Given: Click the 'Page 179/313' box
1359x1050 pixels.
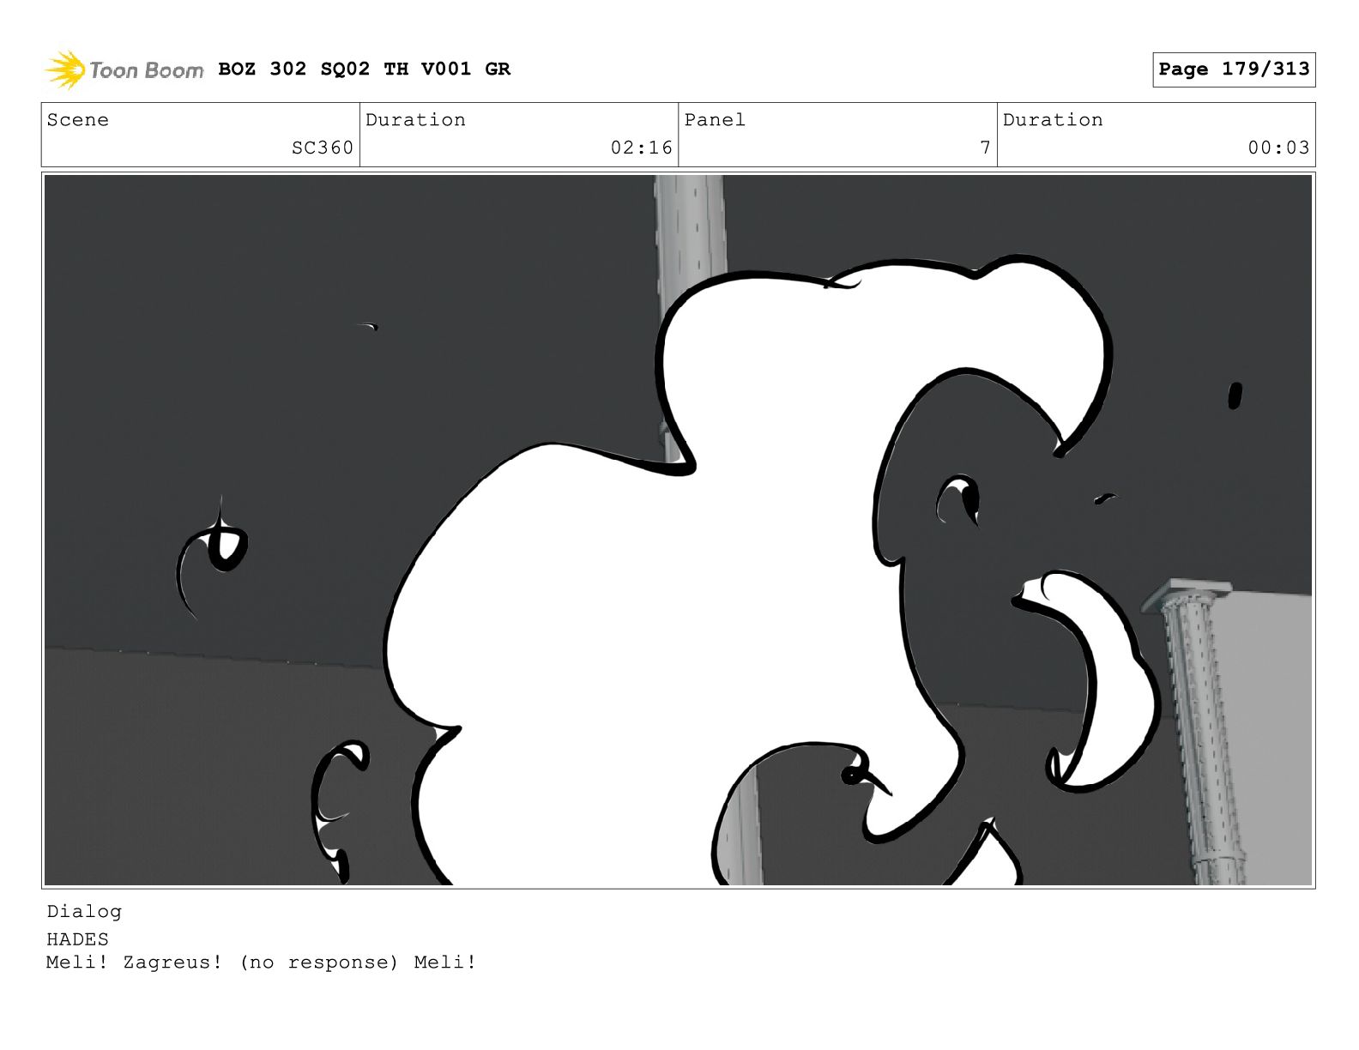Looking at the screenshot, I should pos(1234,69).
